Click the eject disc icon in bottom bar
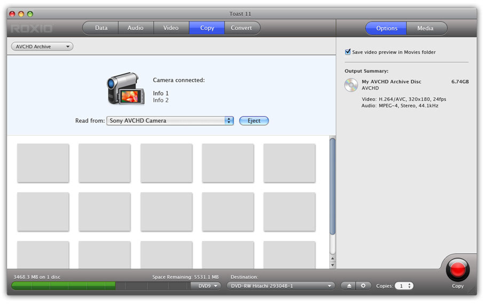 coord(349,286)
